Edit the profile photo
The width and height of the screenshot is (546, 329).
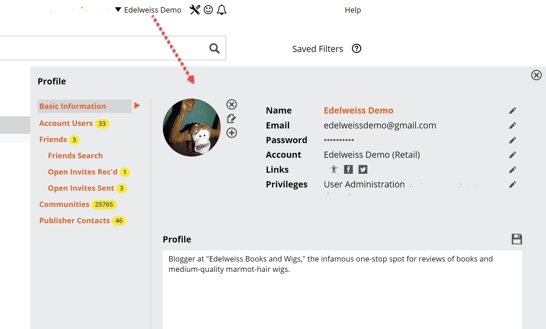[231, 119]
